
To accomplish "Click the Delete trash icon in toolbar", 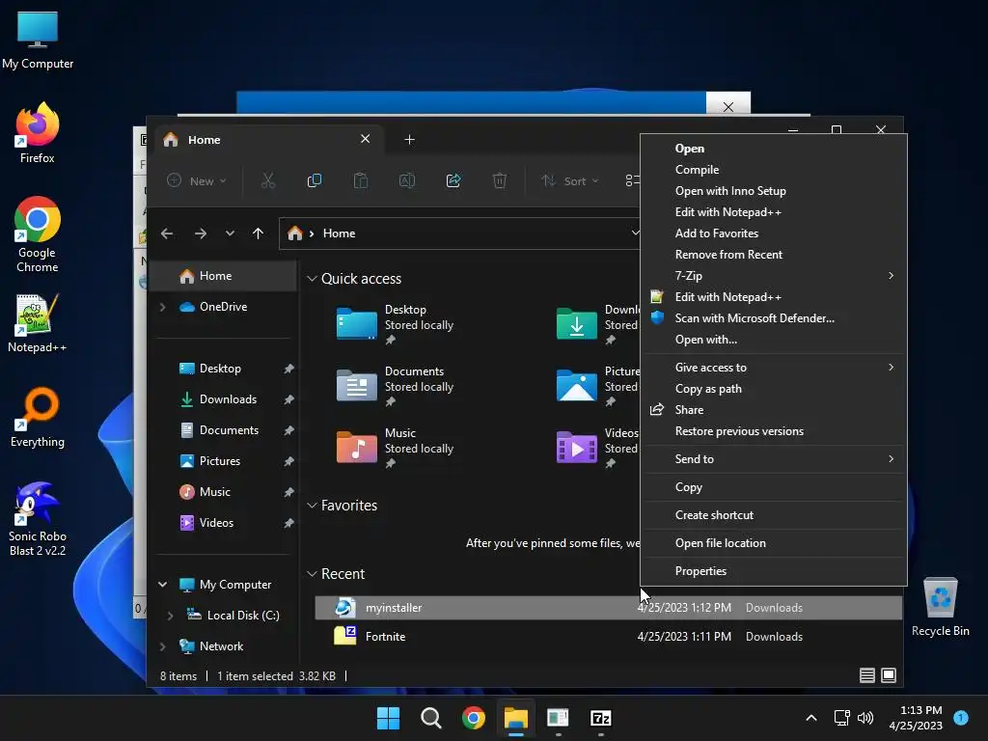I will [x=499, y=180].
